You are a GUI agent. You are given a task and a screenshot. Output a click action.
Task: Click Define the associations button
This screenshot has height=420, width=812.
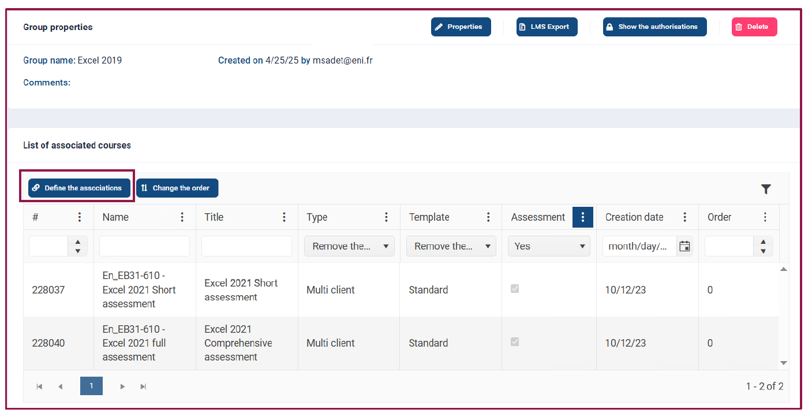coord(79,188)
